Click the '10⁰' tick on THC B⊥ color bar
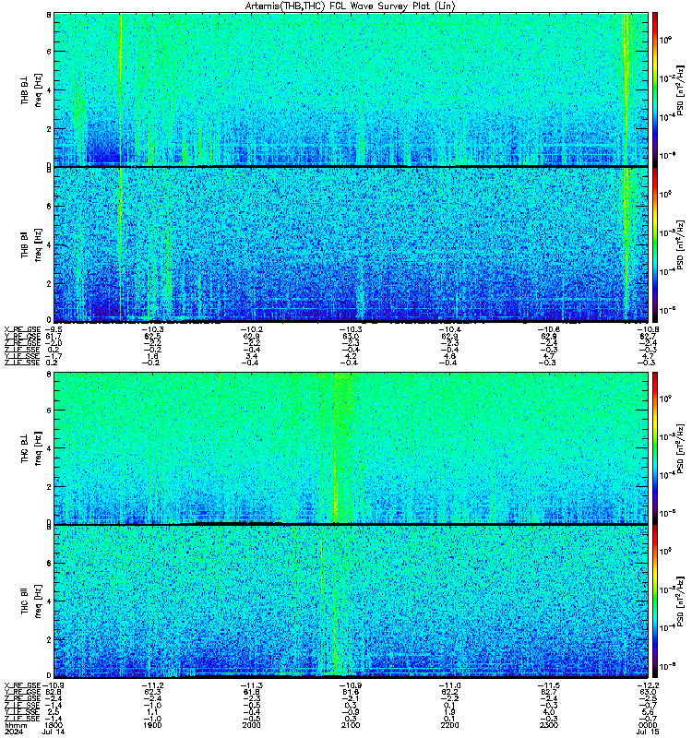692x738 pixels. pyautogui.click(x=665, y=399)
